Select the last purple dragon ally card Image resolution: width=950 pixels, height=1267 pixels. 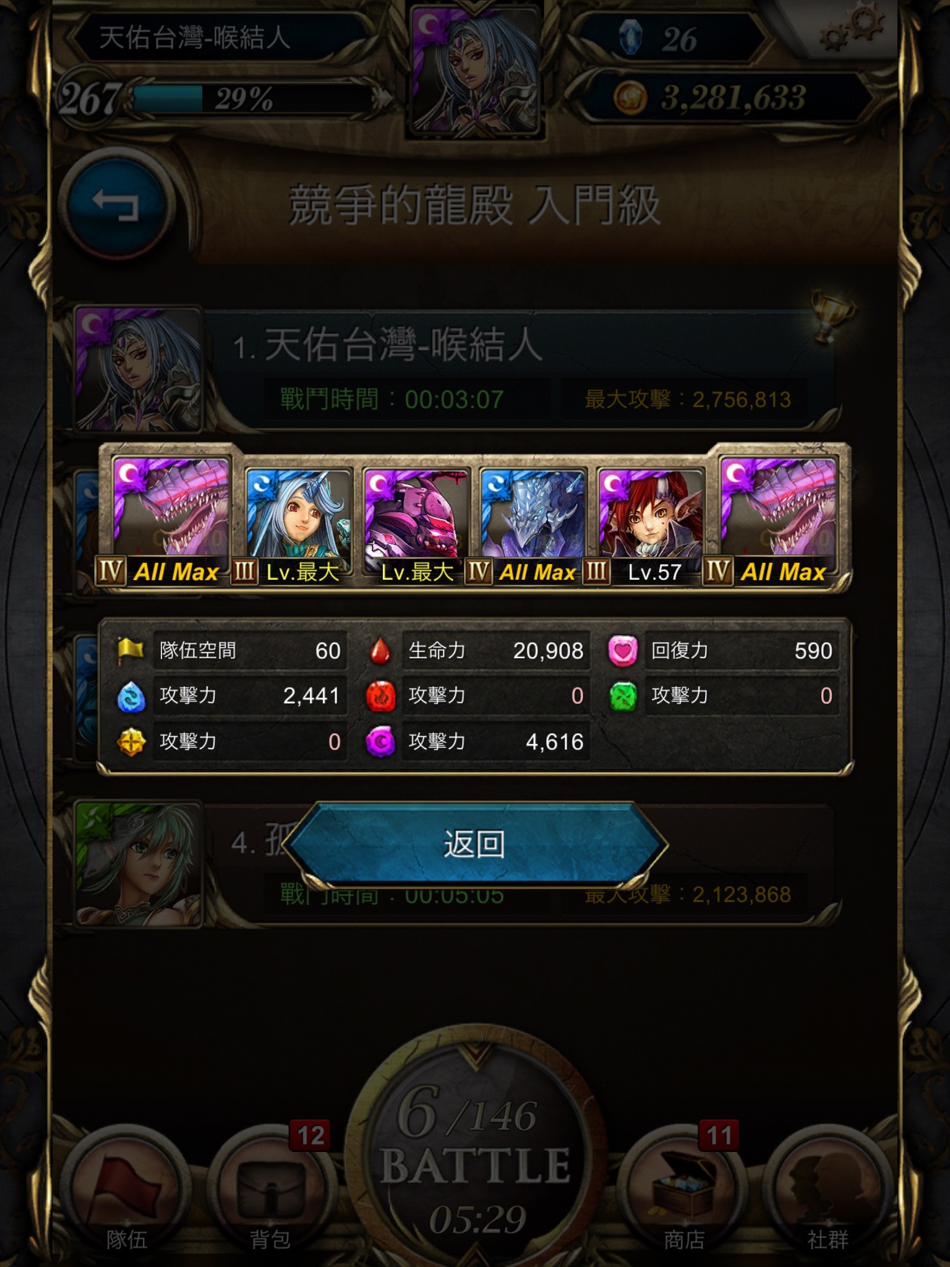(x=778, y=521)
